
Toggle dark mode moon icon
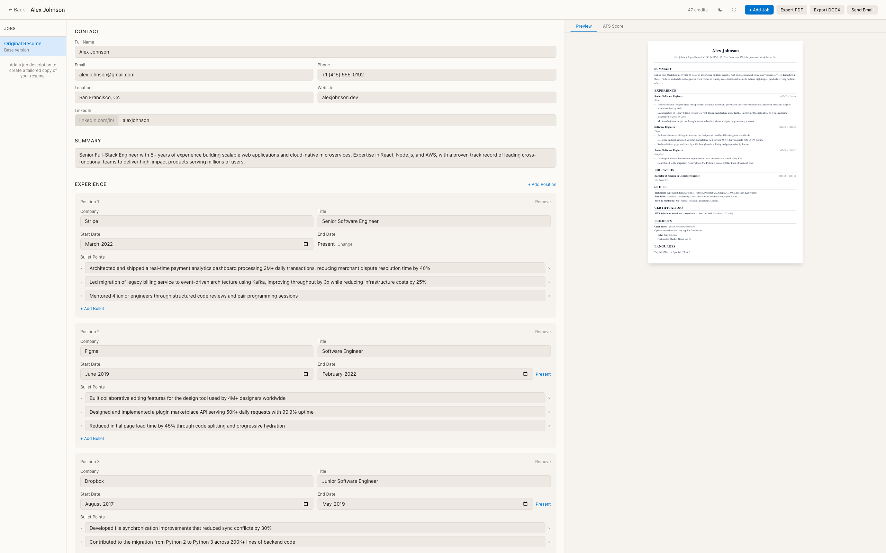[720, 10]
